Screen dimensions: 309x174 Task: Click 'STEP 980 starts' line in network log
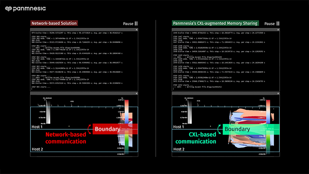[41, 36]
